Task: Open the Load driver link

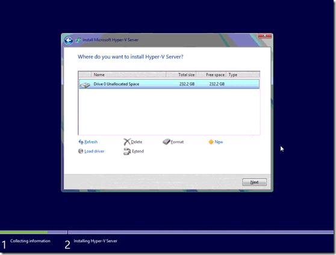Action: [x=95, y=152]
